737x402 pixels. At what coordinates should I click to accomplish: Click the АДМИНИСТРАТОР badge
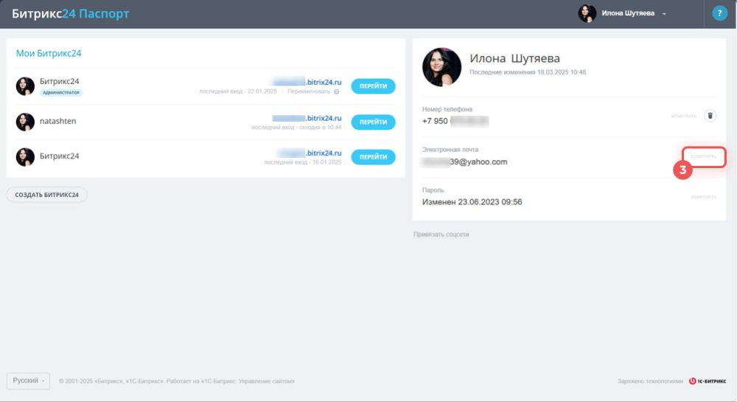pyautogui.click(x=61, y=93)
